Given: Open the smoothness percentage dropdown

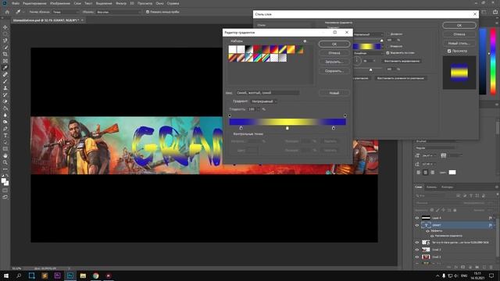Looking at the screenshot, I should click(259, 109).
